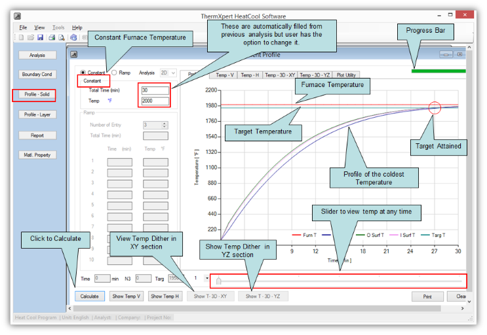
Task: Open the Matl. Property section
Action: click(37, 155)
